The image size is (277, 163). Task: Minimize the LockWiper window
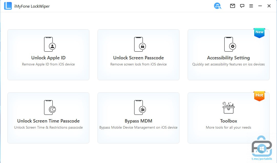(260, 6)
